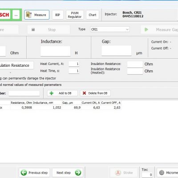Click the Measure tab injector icon
The height and width of the screenshot is (178, 178).
click(29, 15)
